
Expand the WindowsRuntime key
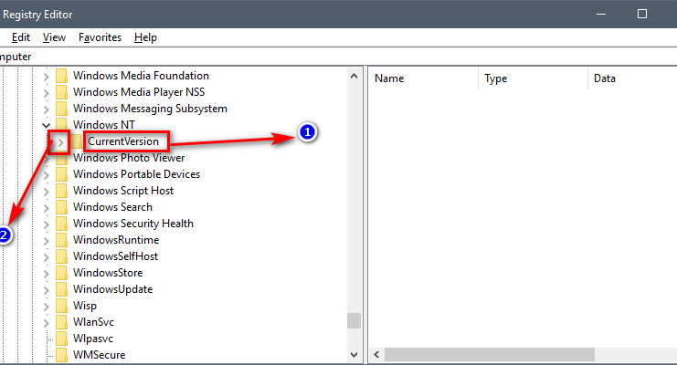(47, 241)
